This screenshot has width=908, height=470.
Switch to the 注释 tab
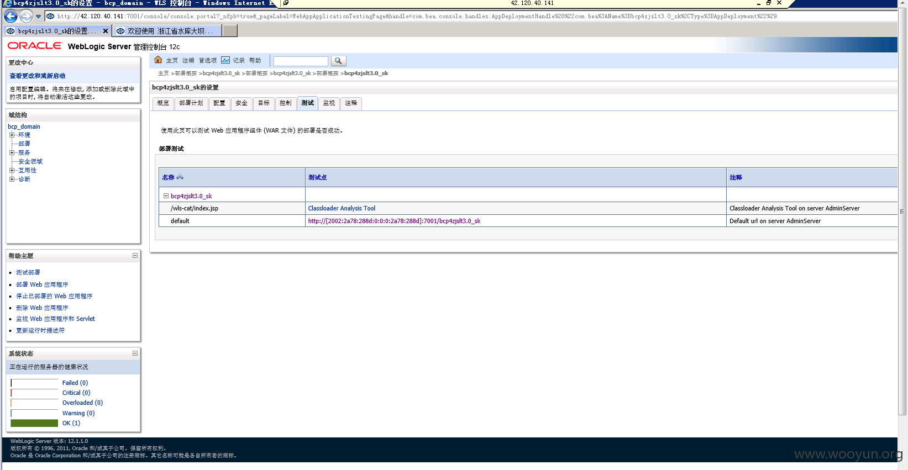(351, 103)
